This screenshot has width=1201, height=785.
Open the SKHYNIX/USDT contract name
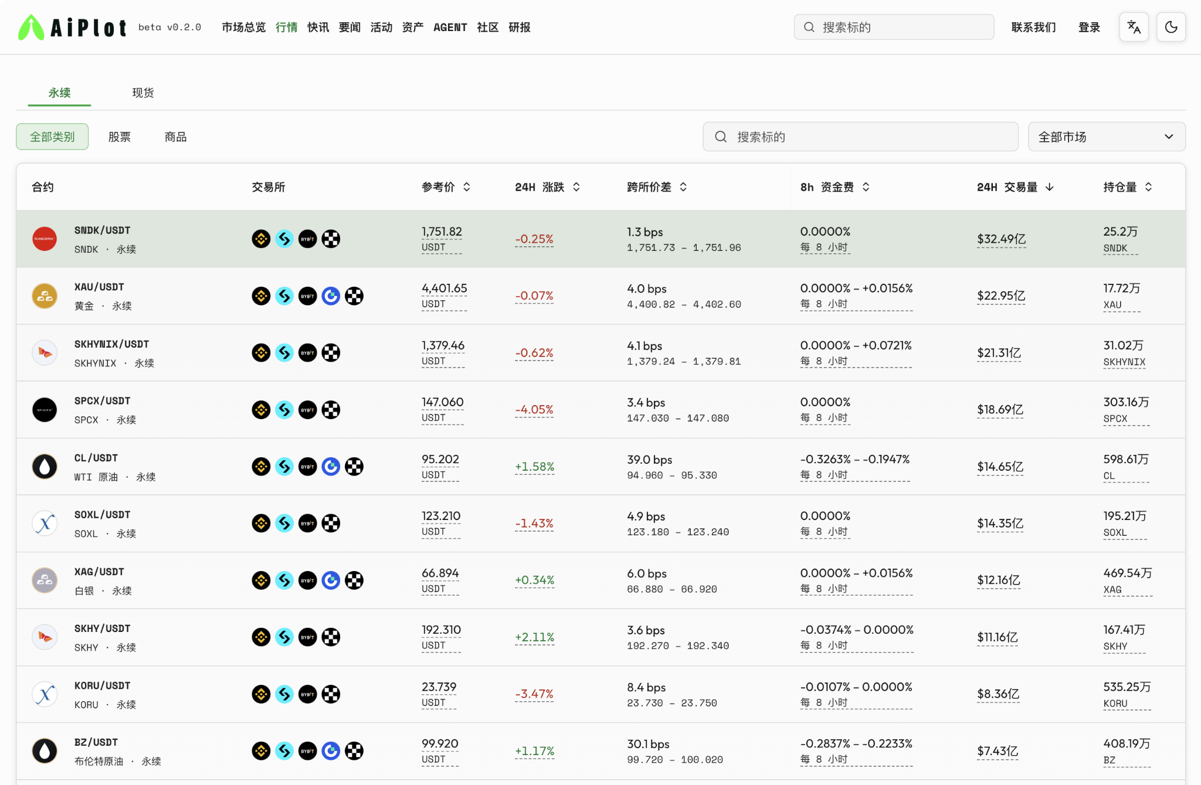coord(111,344)
